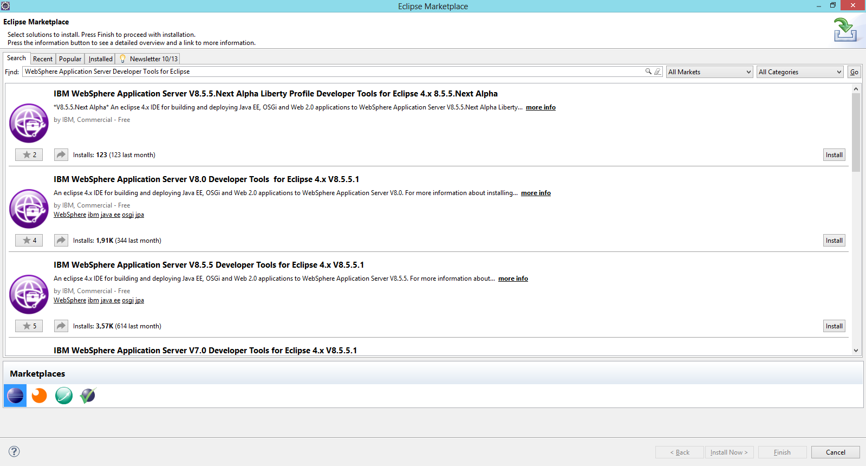
Task: Share the V8.0 Developer Tools entry
Action: [61, 241]
